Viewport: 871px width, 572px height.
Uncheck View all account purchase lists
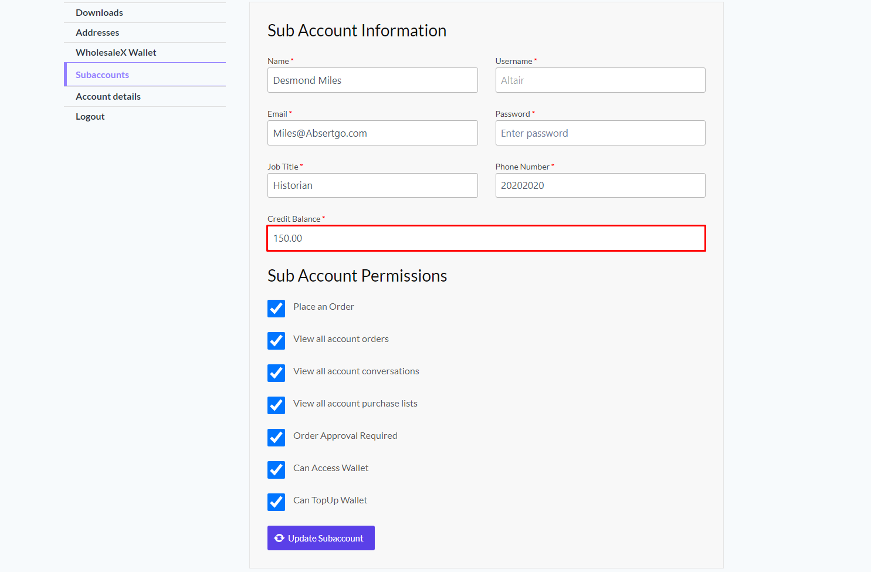coord(276,405)
